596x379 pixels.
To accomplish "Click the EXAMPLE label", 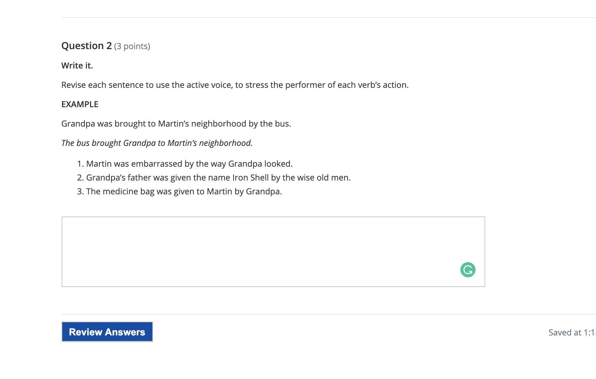I will pyautogui.click(x=80, y=104).
